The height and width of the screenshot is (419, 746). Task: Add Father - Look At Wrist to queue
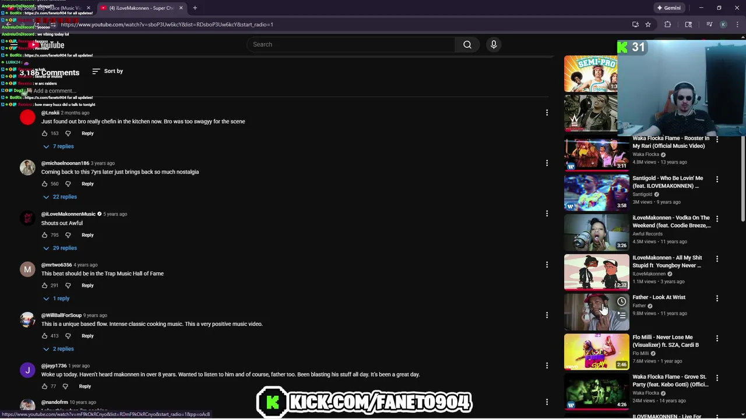click(621, 315)
